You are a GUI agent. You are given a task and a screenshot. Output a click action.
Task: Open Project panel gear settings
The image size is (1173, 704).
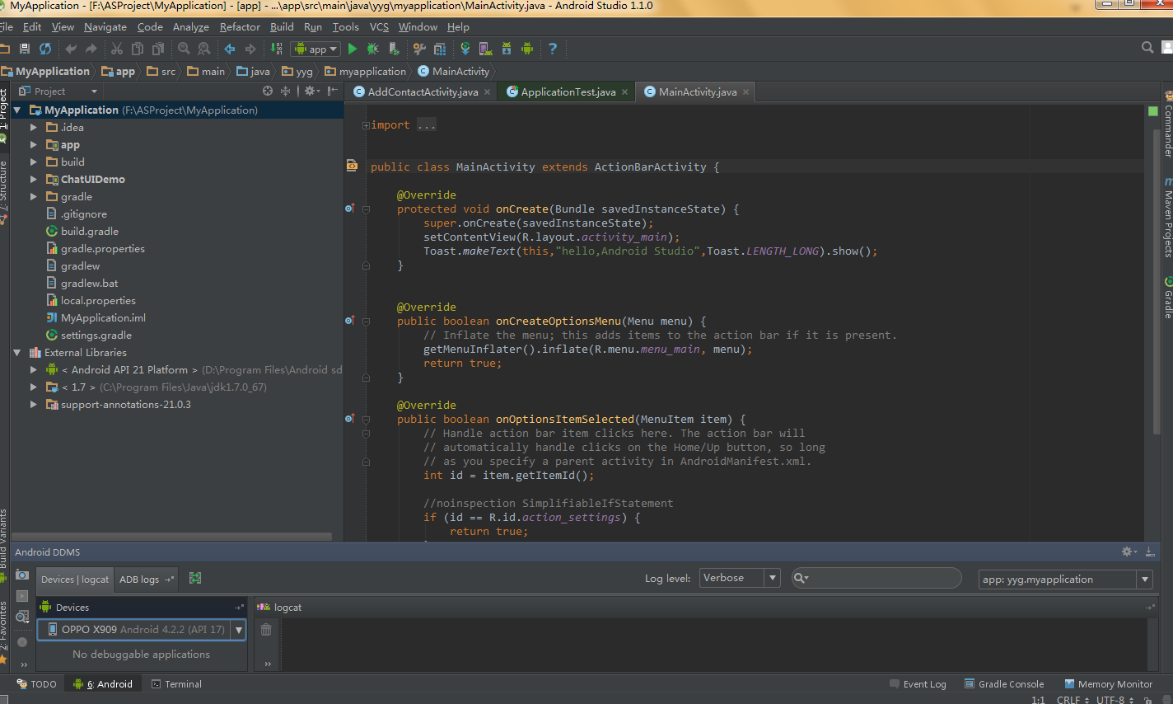pos(311,91)
